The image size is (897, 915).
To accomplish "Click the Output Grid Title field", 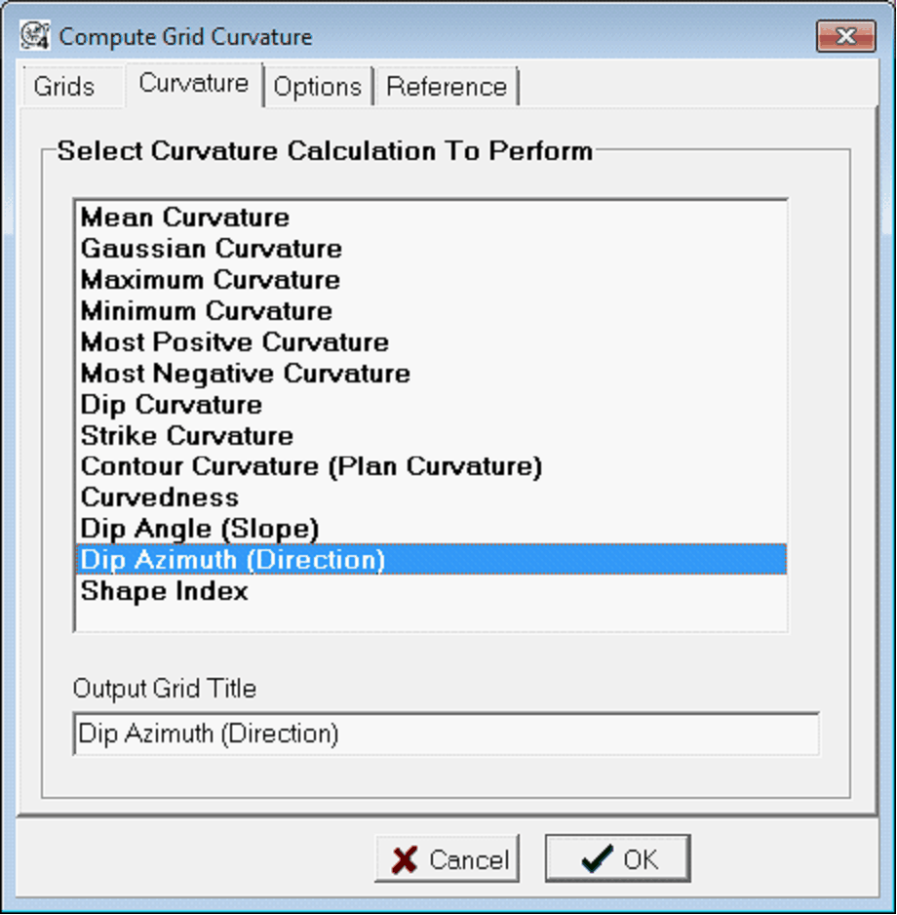I will click(x=446, y=734).
